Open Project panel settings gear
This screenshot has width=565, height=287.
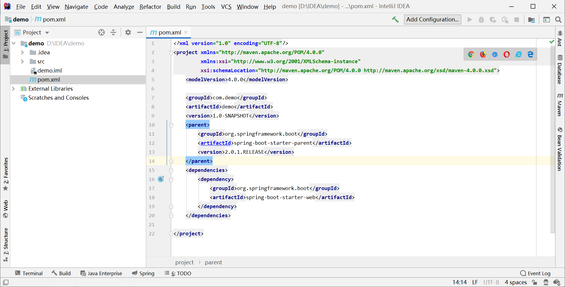pyautogui.click(x=128, y=32)
